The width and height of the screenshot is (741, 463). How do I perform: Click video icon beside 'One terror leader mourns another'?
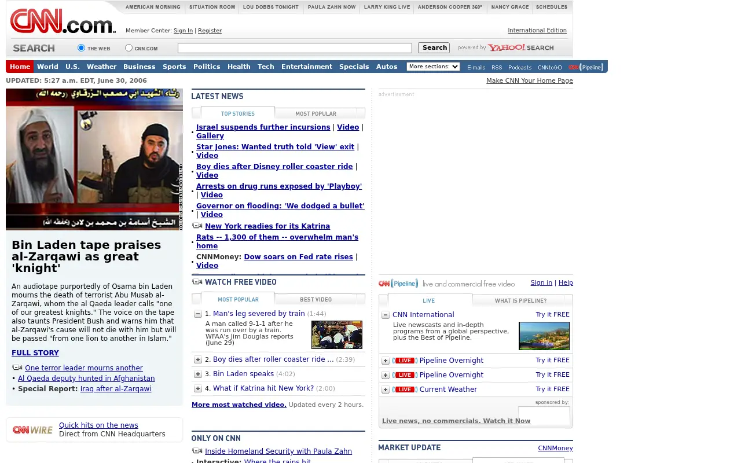(17, 368)
